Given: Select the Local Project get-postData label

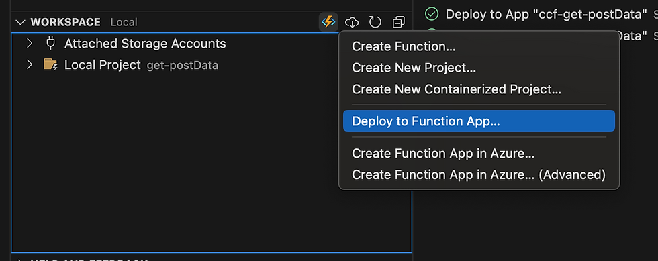Looking at the screenshot, I should (141, 65).
